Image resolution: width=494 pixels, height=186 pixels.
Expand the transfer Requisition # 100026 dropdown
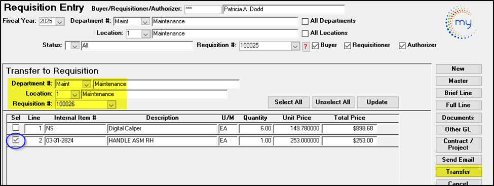coord(111,104)
